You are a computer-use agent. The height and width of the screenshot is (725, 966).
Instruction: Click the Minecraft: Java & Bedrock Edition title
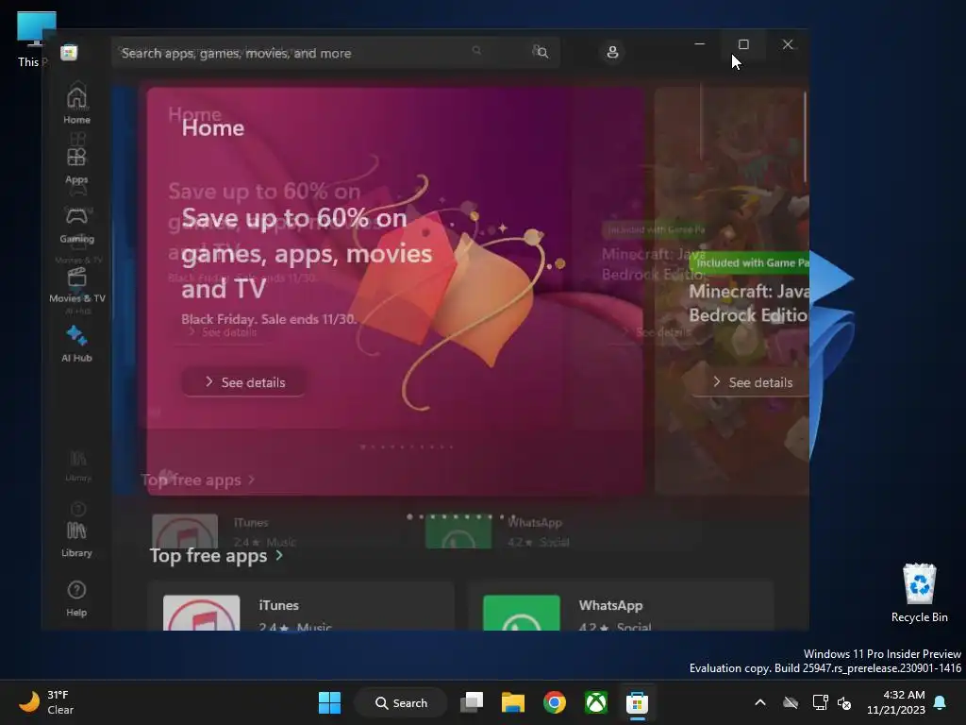coord(748,303)
